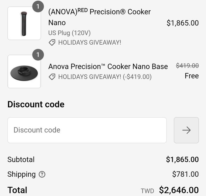Select the US Plug (120V) variant text
Image resolution: width=206 pixels, height=196 pixels.
[x=69, y=33]
